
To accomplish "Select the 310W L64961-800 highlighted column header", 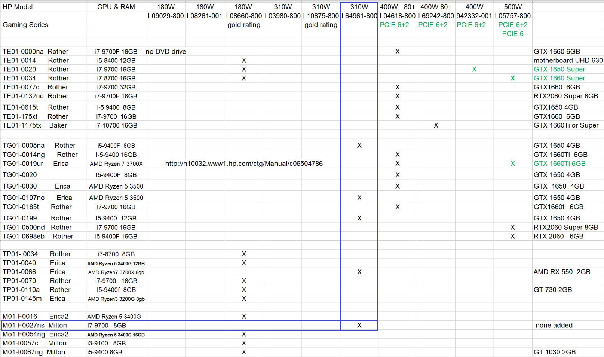I will (359, 7).
